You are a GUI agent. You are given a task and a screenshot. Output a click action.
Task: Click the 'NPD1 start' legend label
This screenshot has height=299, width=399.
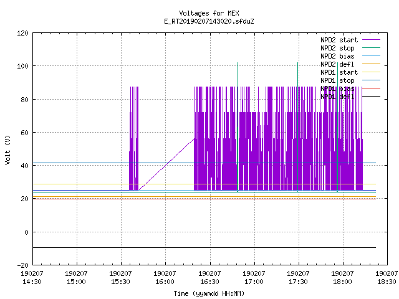point(339,72)
